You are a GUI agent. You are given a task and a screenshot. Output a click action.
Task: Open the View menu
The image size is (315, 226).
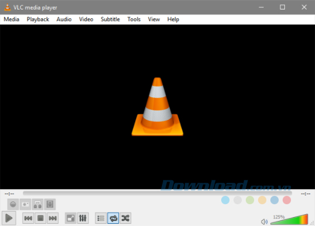[154, 20]
